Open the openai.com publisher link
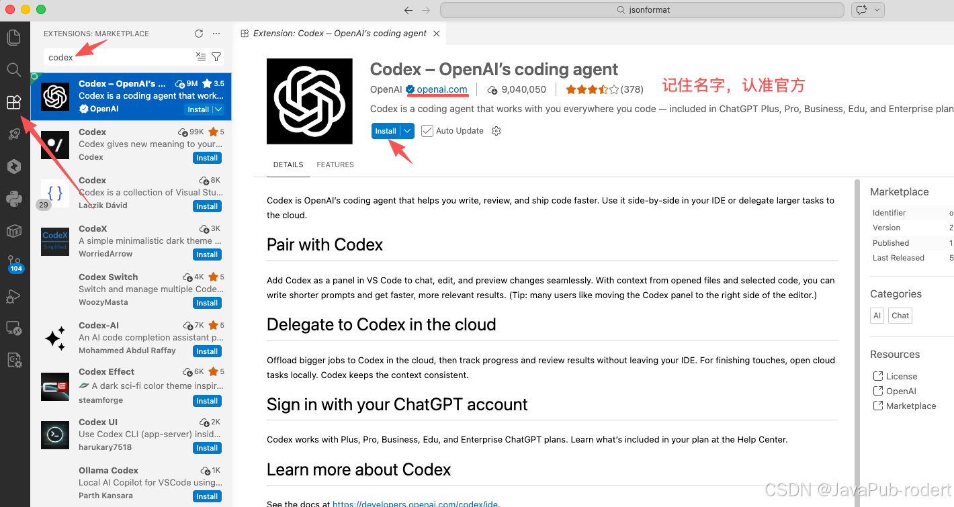 [x=441, y=89]
